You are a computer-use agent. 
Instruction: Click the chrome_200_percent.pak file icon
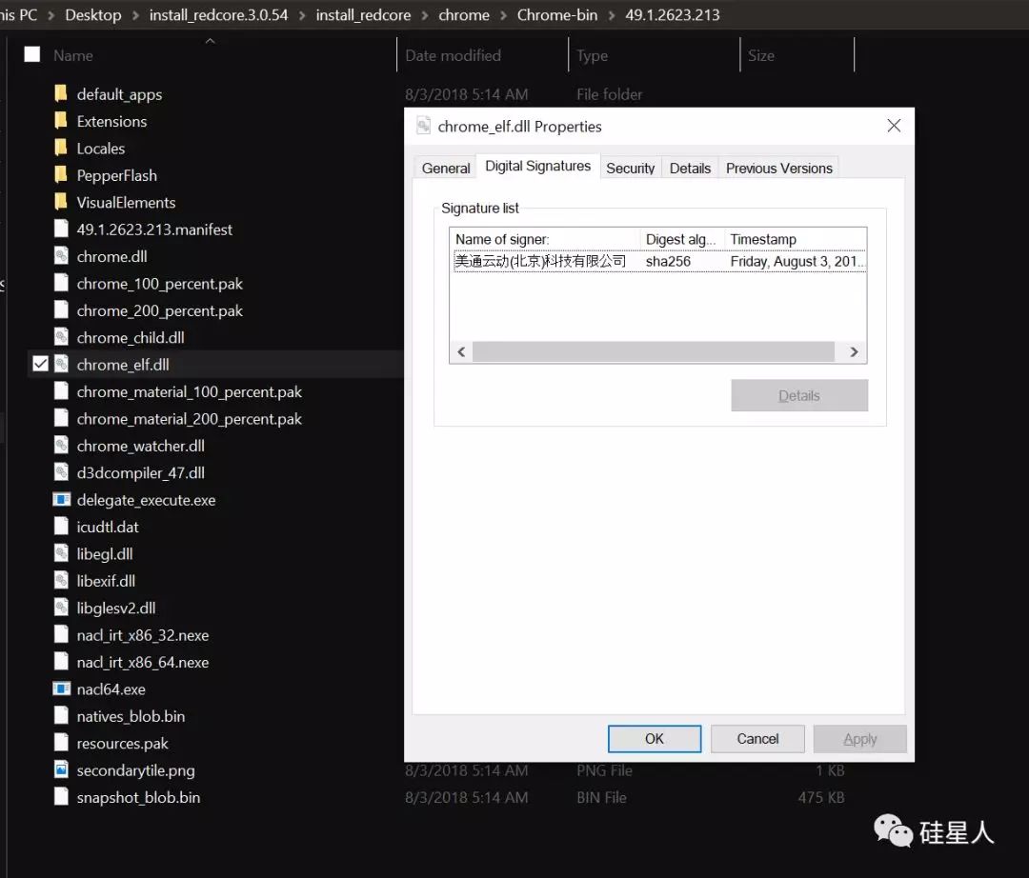coord(61,310)
